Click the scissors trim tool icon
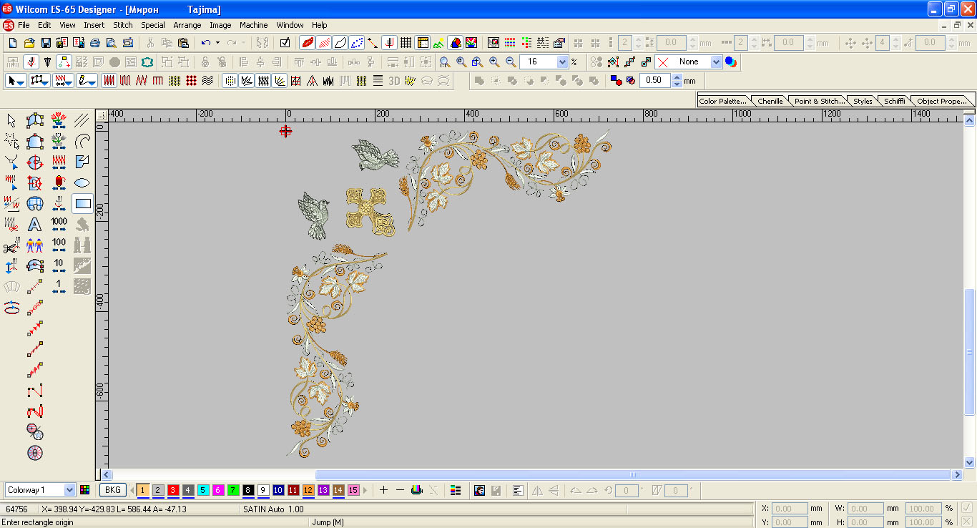Image resolution: width=977 pixels, height=528 pixels. tap(11, 246)
